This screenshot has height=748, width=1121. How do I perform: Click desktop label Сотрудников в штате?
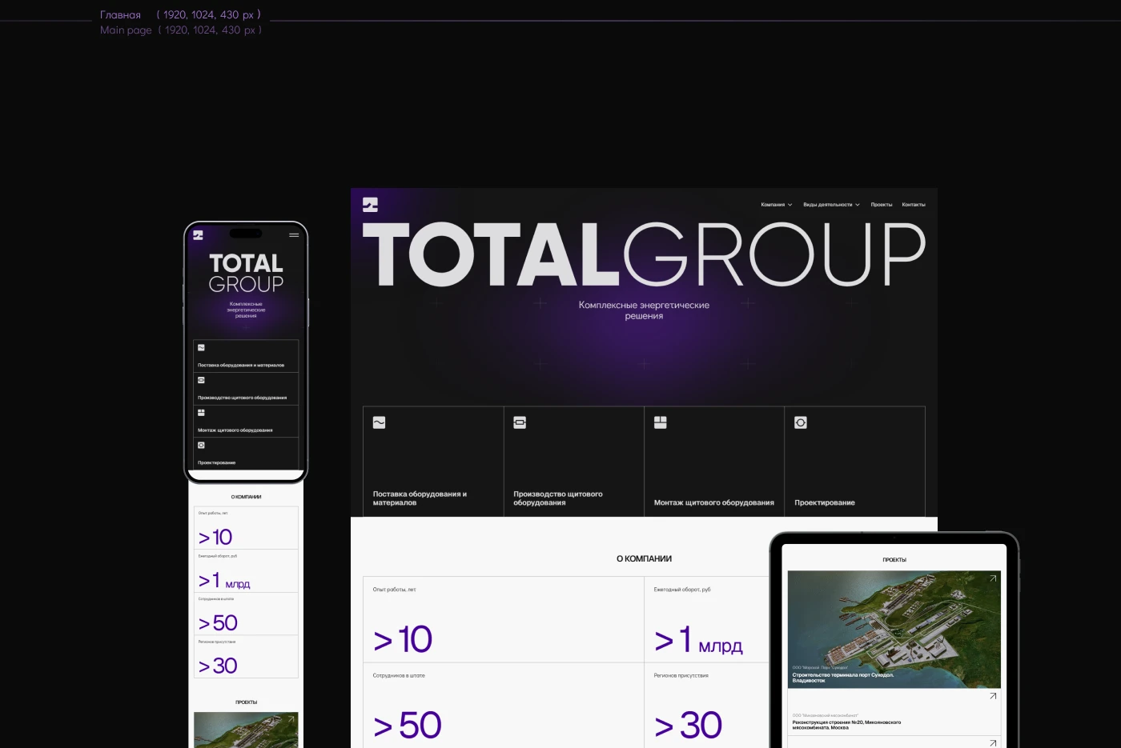click(399, 676)
